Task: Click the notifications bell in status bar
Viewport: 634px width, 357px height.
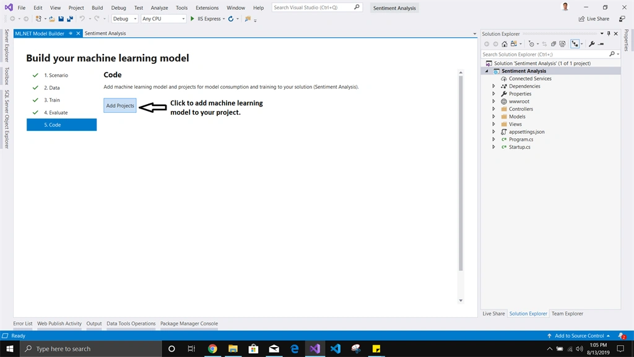Action: 622,335
